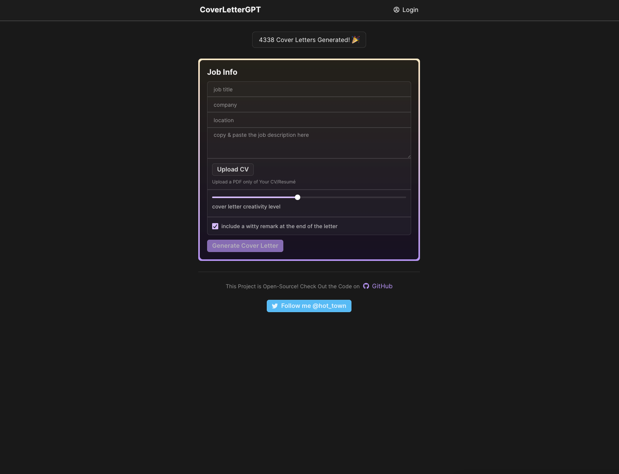Click the Login user icon
The image size is (619, 474).
click(x=396, y=10)
